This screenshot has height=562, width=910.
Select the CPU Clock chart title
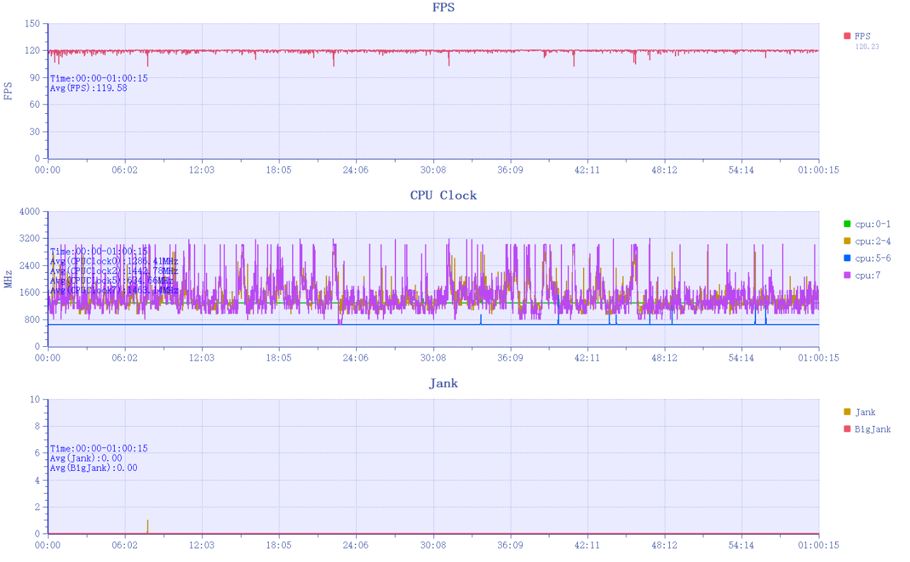click(x=444, y=196)
